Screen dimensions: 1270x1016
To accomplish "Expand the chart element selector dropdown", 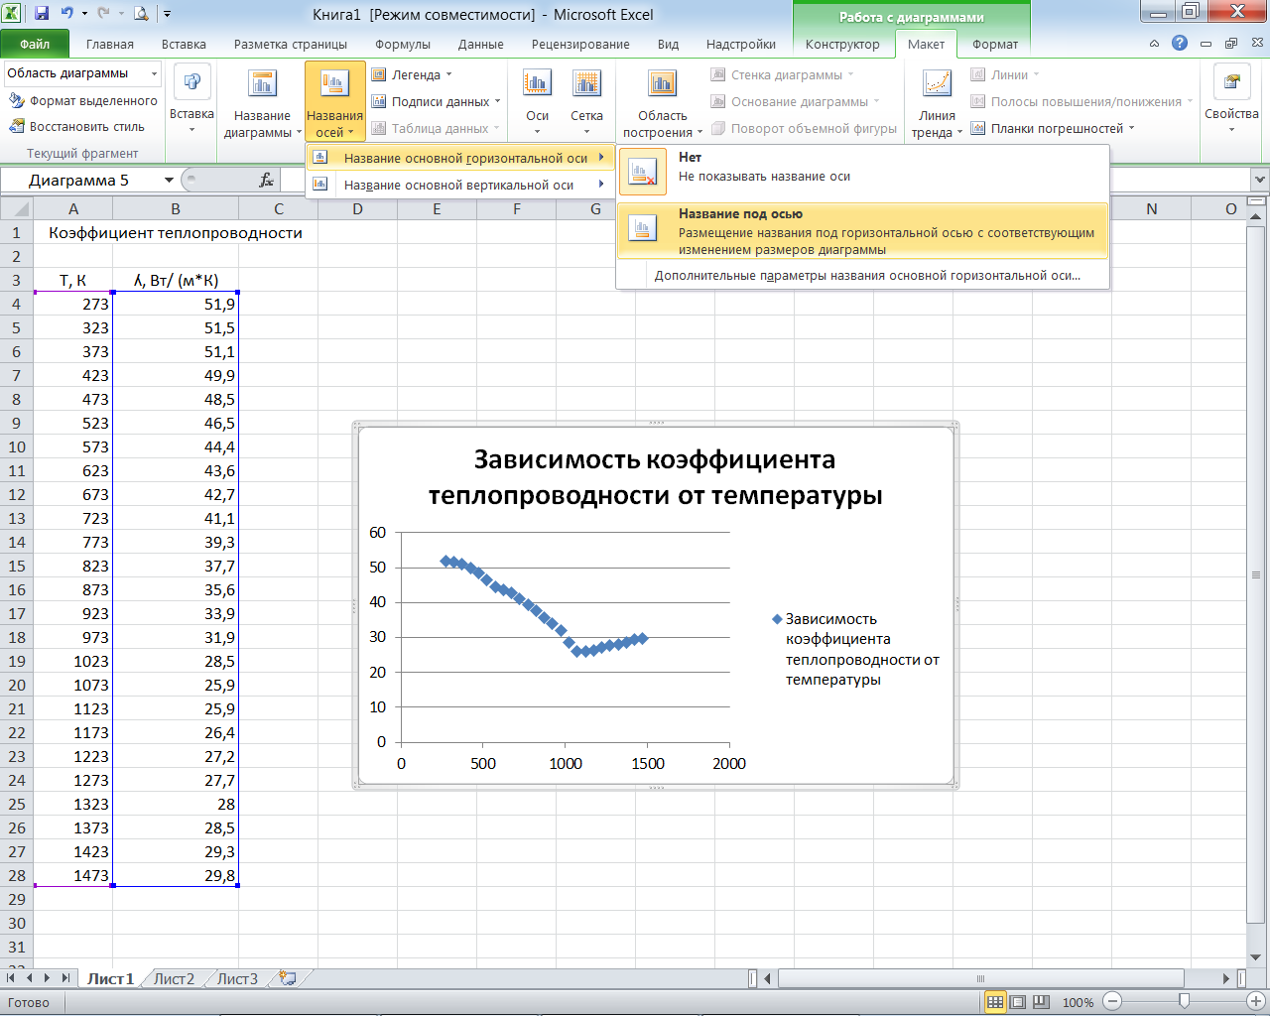I will (154, 73).
